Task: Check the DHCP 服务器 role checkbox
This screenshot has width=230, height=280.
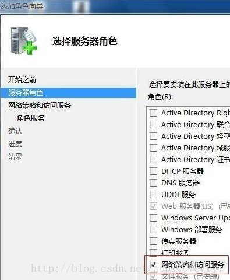Action: pyautogui.click(x=153, y=171)
